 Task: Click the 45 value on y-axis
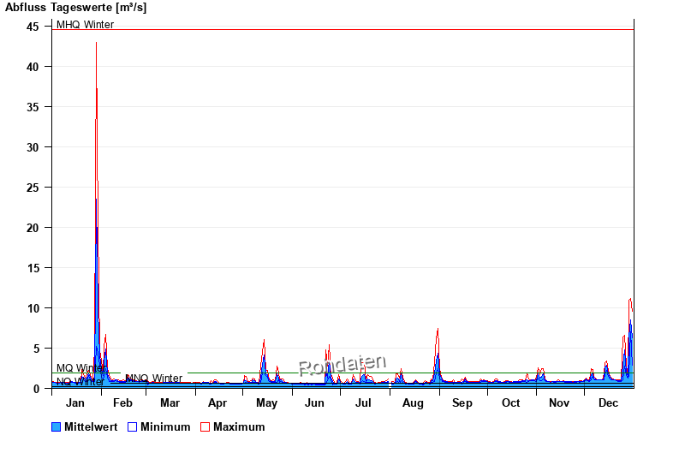(x=33, y=27)
